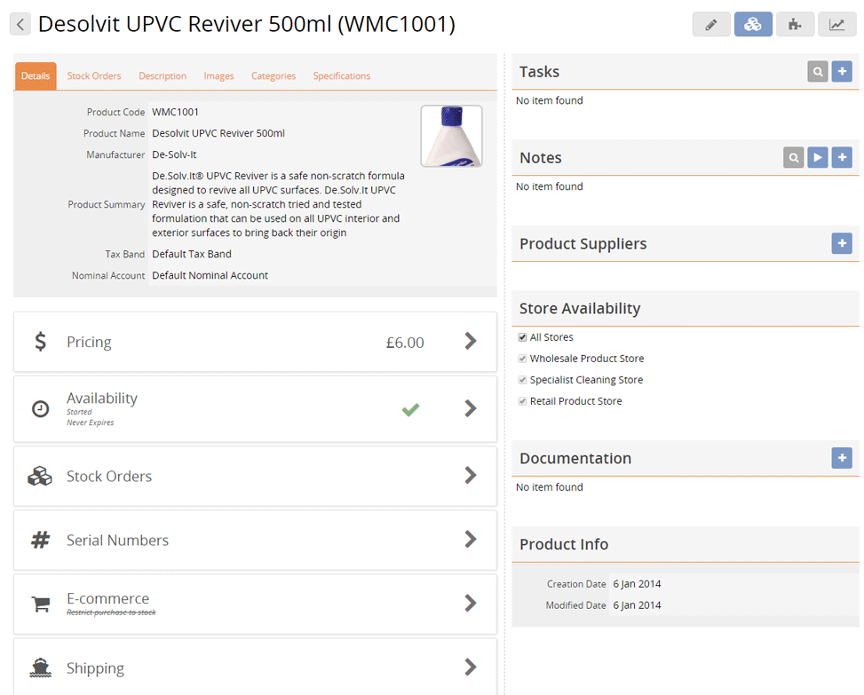Click the product bottle thumbnail image
This screenshot has height=695, width=864.
tap(451, 136)
